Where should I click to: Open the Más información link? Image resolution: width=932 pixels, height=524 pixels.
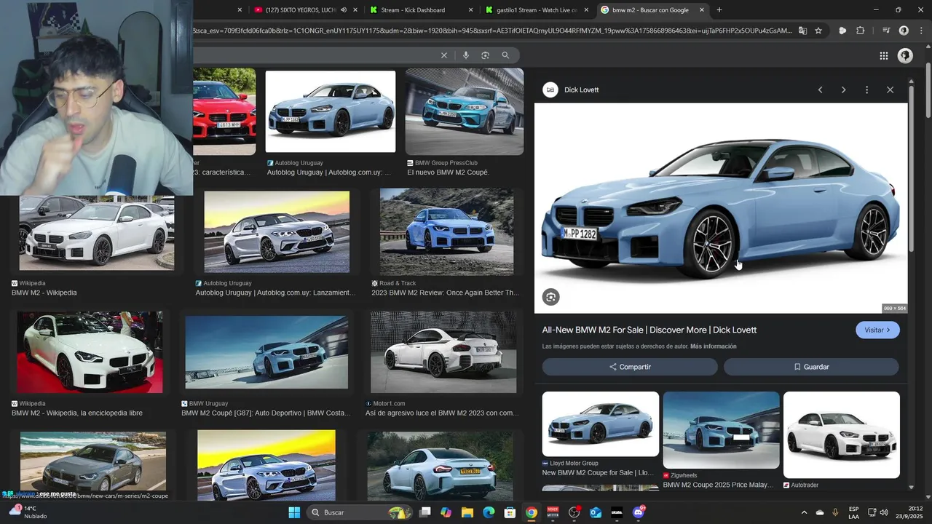pos(714,346)
